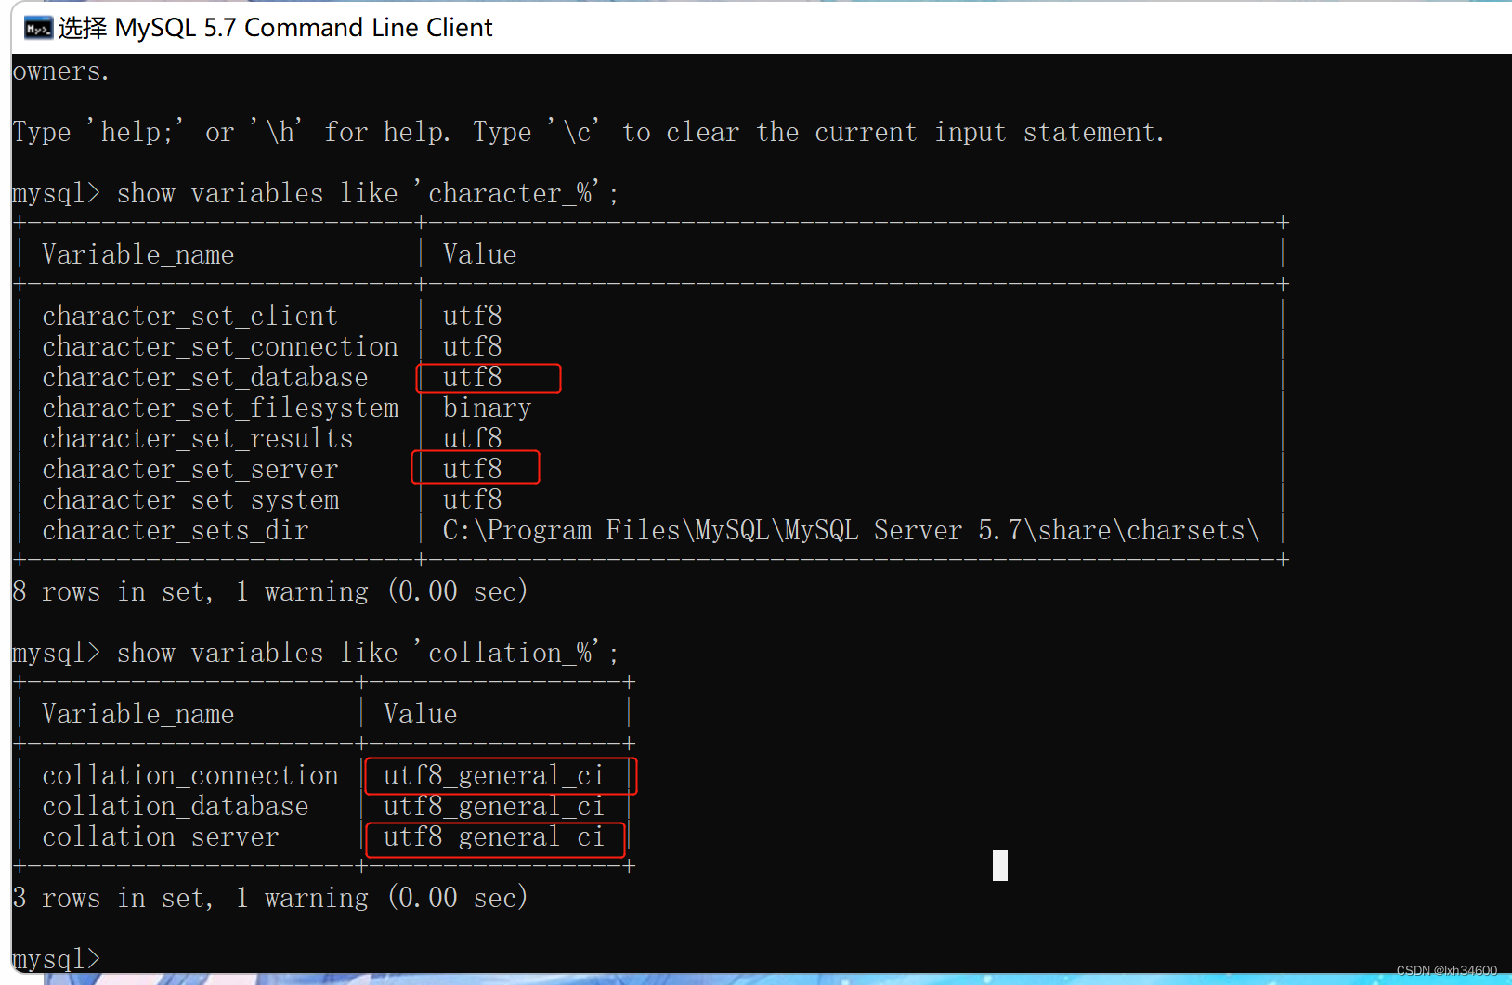Viewport: 1512px width, 985px height.
Task: Select the show variables like 'collation_%' command line
Action: (x=314, y=652)
